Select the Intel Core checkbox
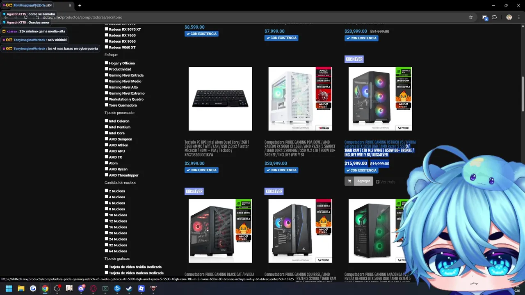 [107, 133]
